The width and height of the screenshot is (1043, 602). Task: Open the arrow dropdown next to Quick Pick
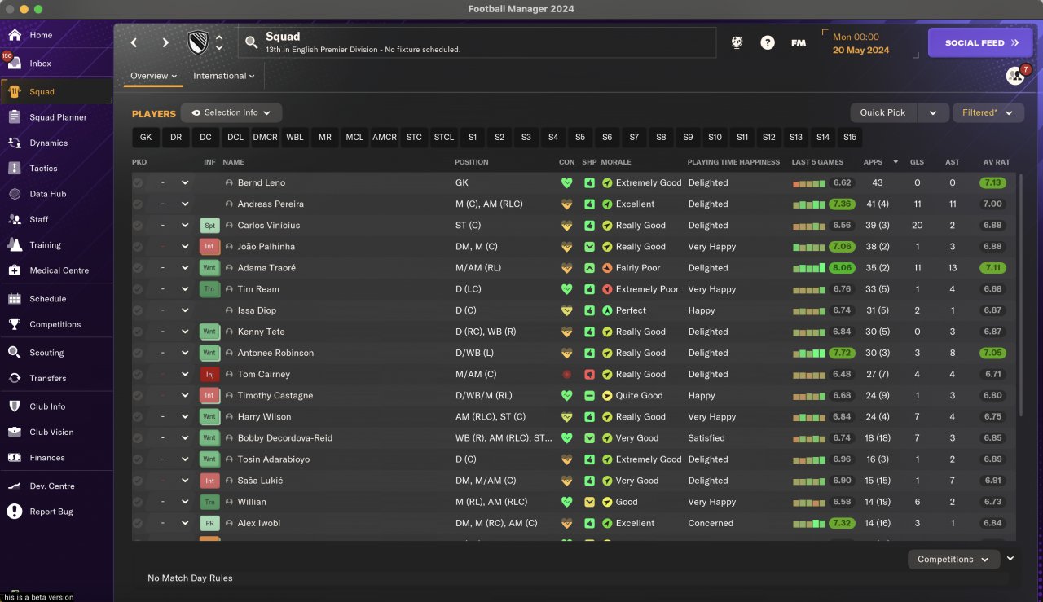pos(932,112)
